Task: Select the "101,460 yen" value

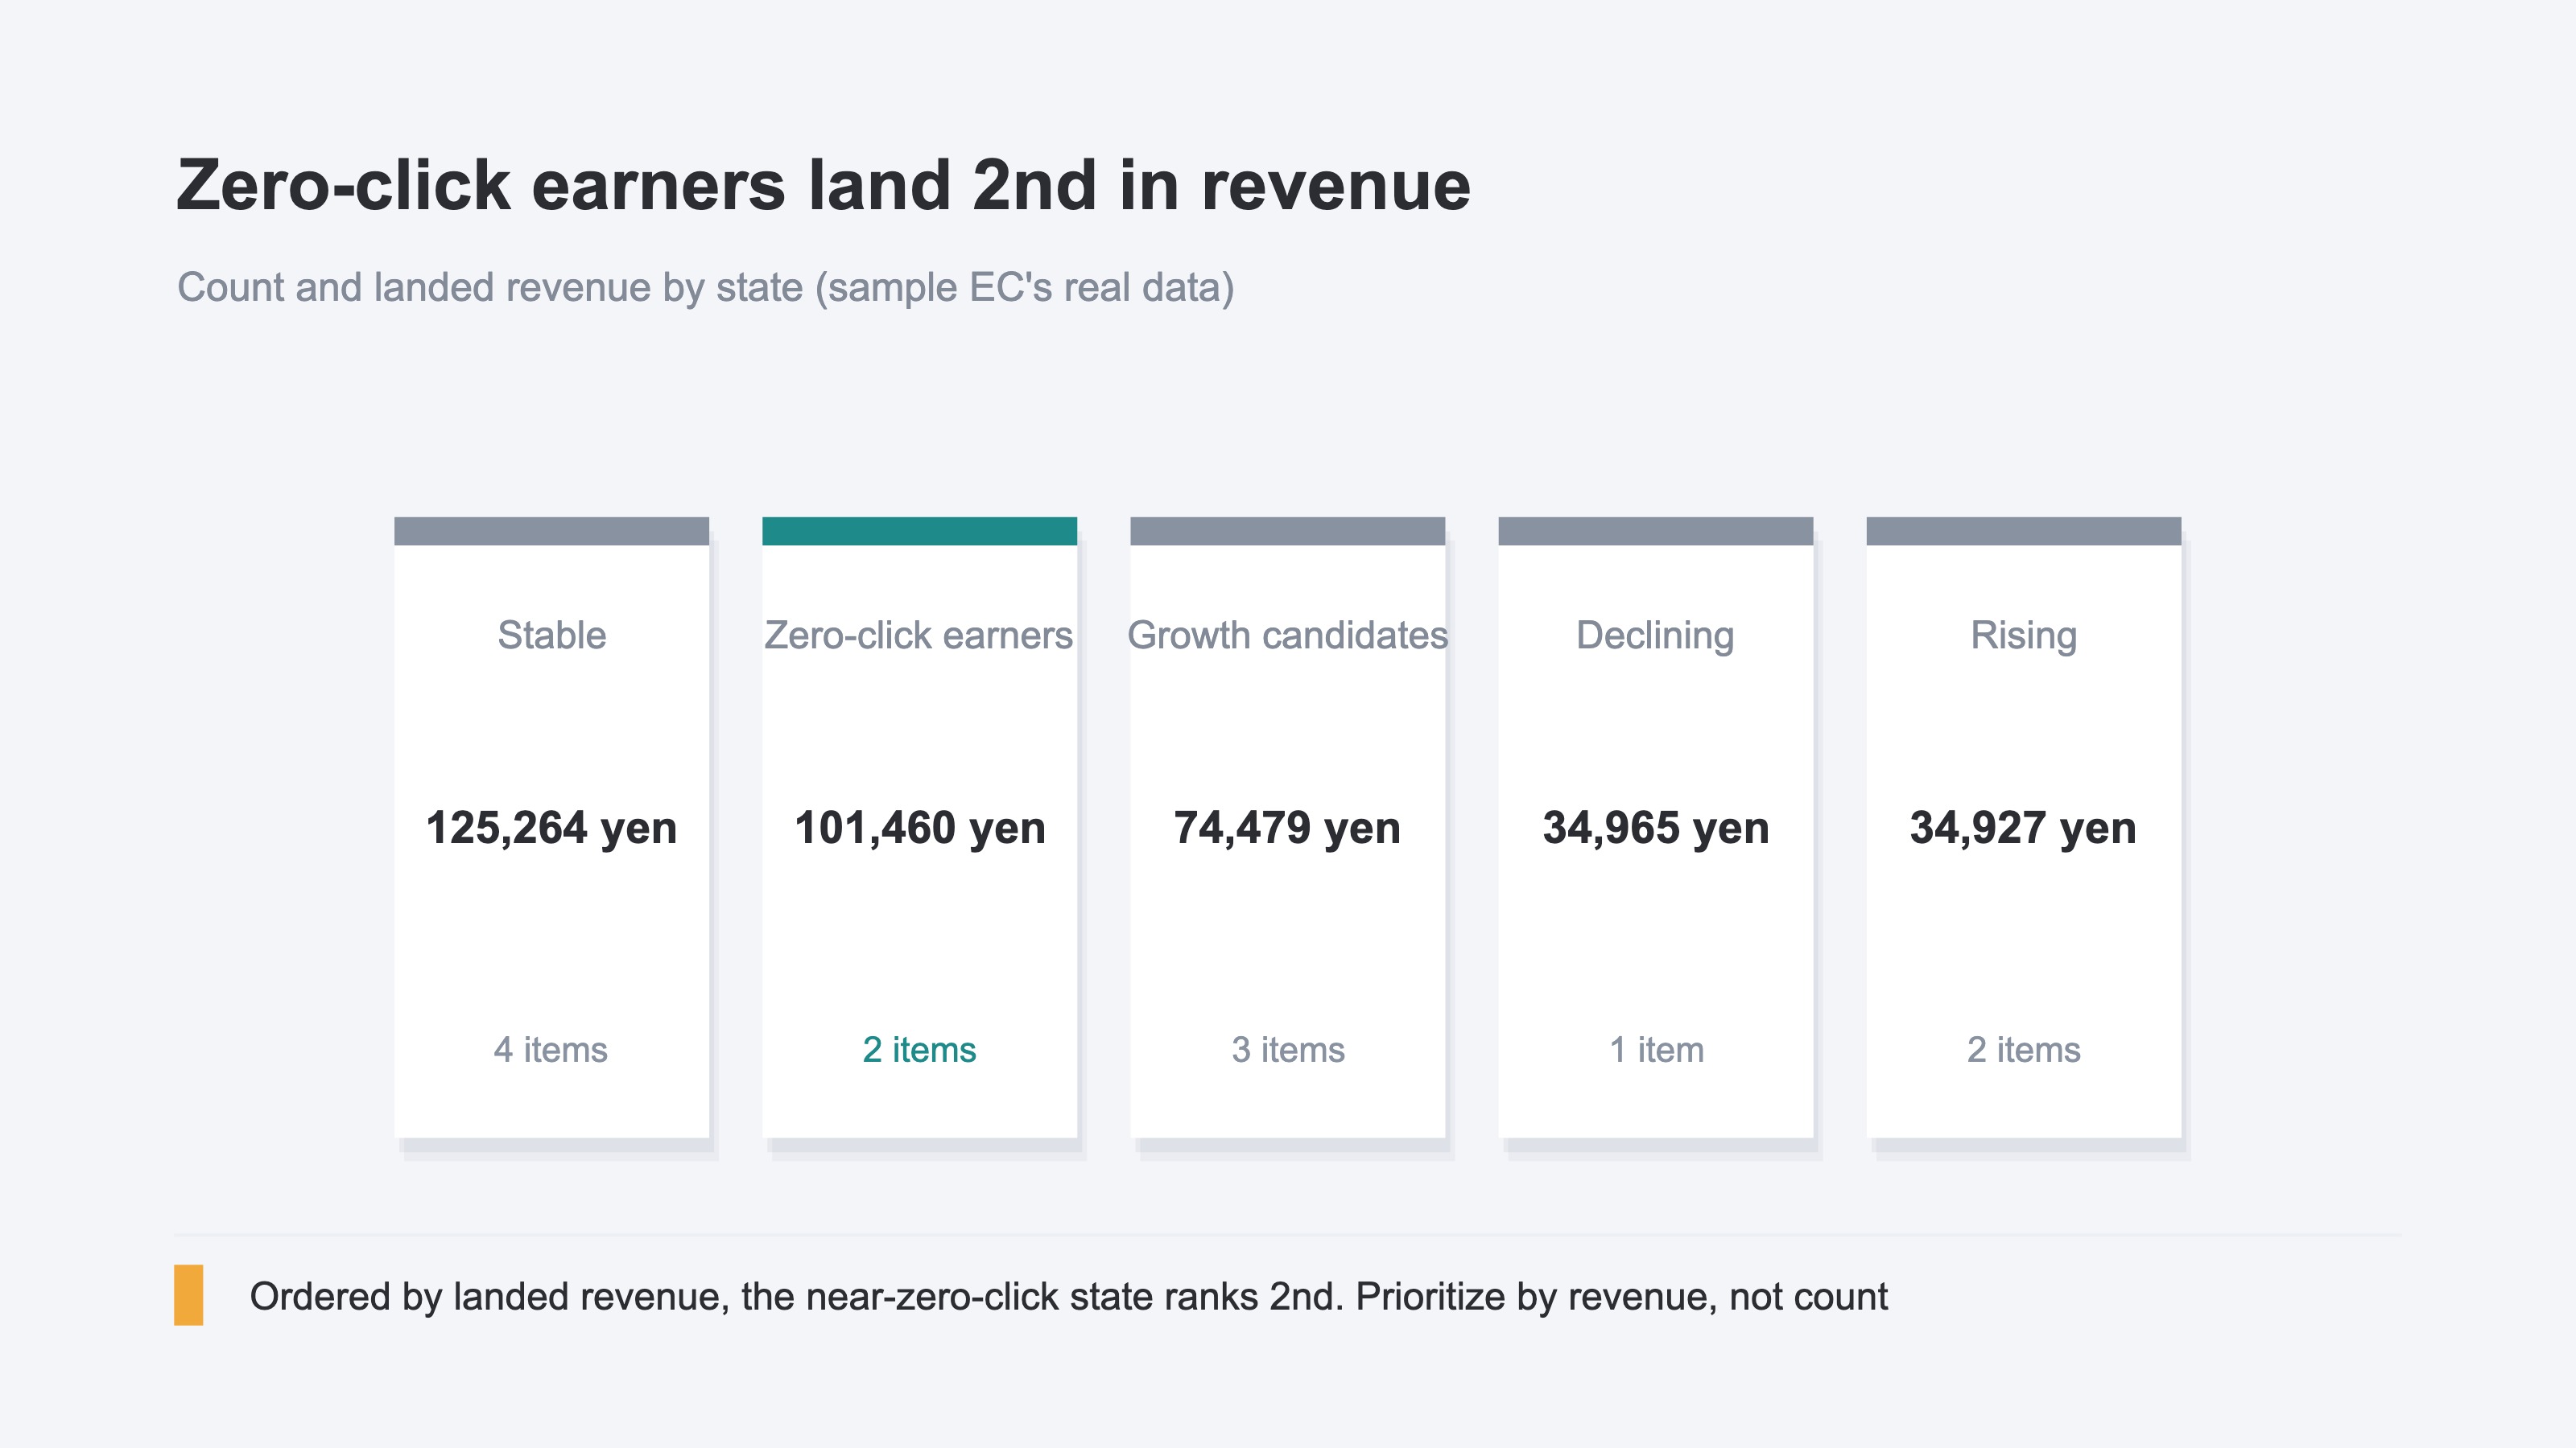Action: (920, 828)
